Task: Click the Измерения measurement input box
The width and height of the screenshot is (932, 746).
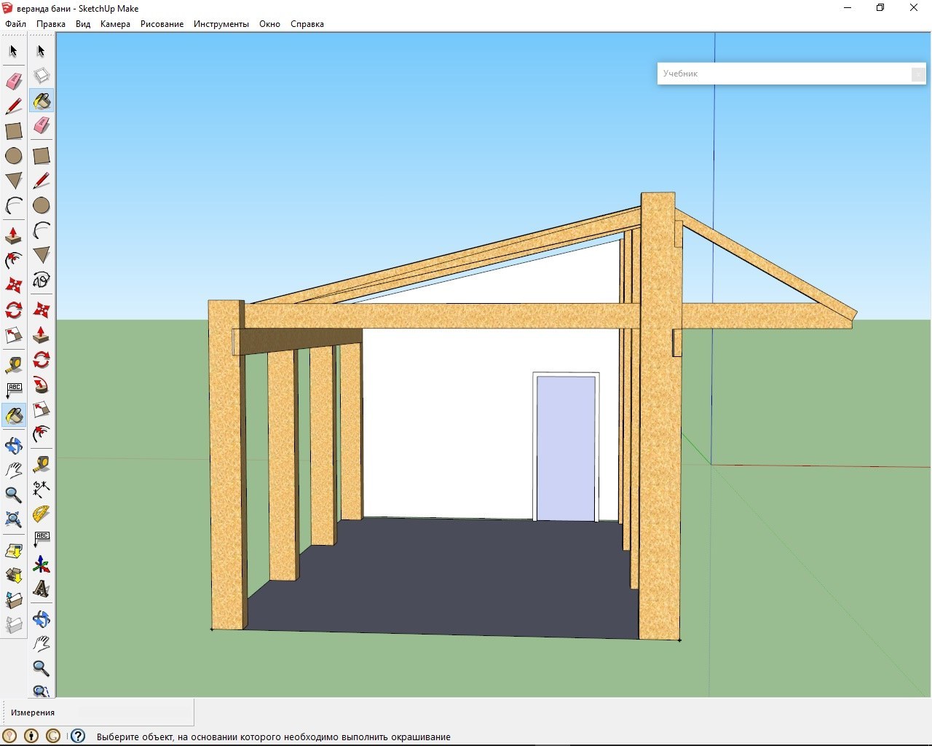Action: click(135, 712)
